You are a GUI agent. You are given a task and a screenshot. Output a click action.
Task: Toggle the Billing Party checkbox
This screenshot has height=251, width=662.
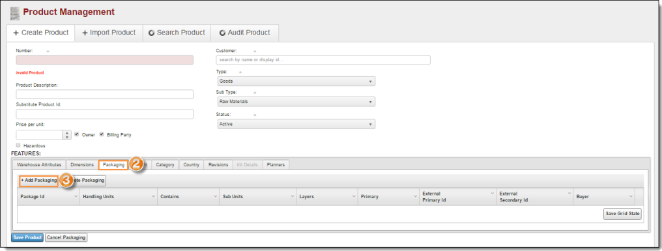[x=102, y=135]
